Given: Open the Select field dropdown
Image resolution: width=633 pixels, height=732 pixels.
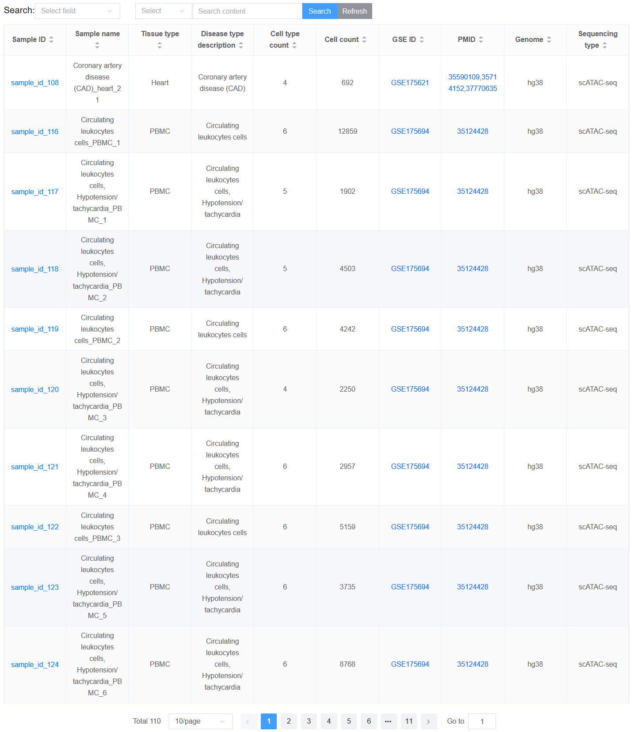Looking at the screenshot, I should pyautogui.click(x=77, y=11).
